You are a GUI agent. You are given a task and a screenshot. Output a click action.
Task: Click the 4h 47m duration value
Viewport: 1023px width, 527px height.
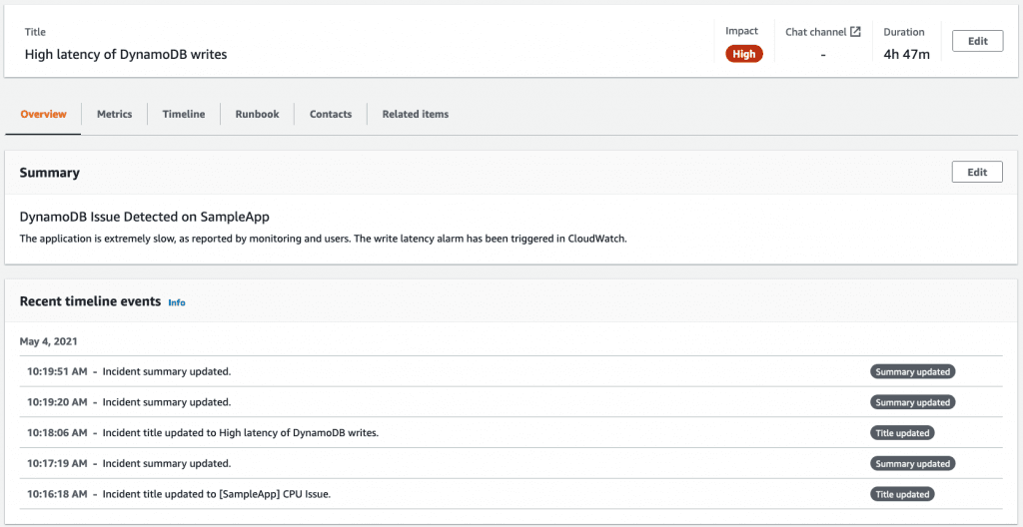click(x=907, y=54)
